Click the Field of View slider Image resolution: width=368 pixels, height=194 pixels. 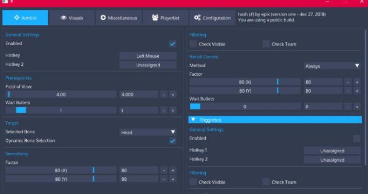click(61, 95)
